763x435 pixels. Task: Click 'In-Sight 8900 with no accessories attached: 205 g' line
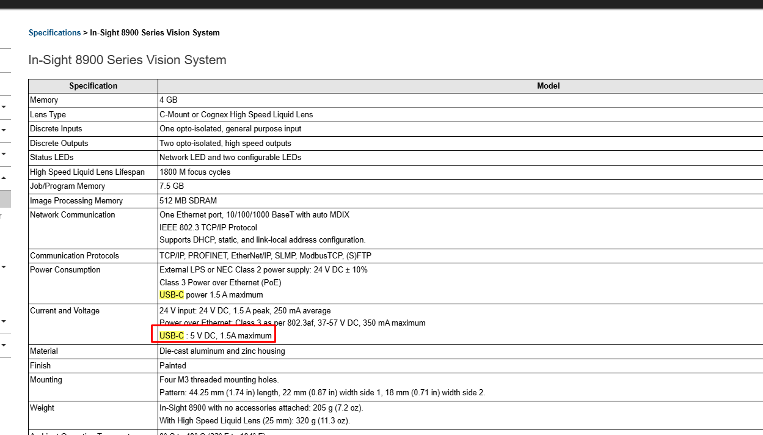261,408
